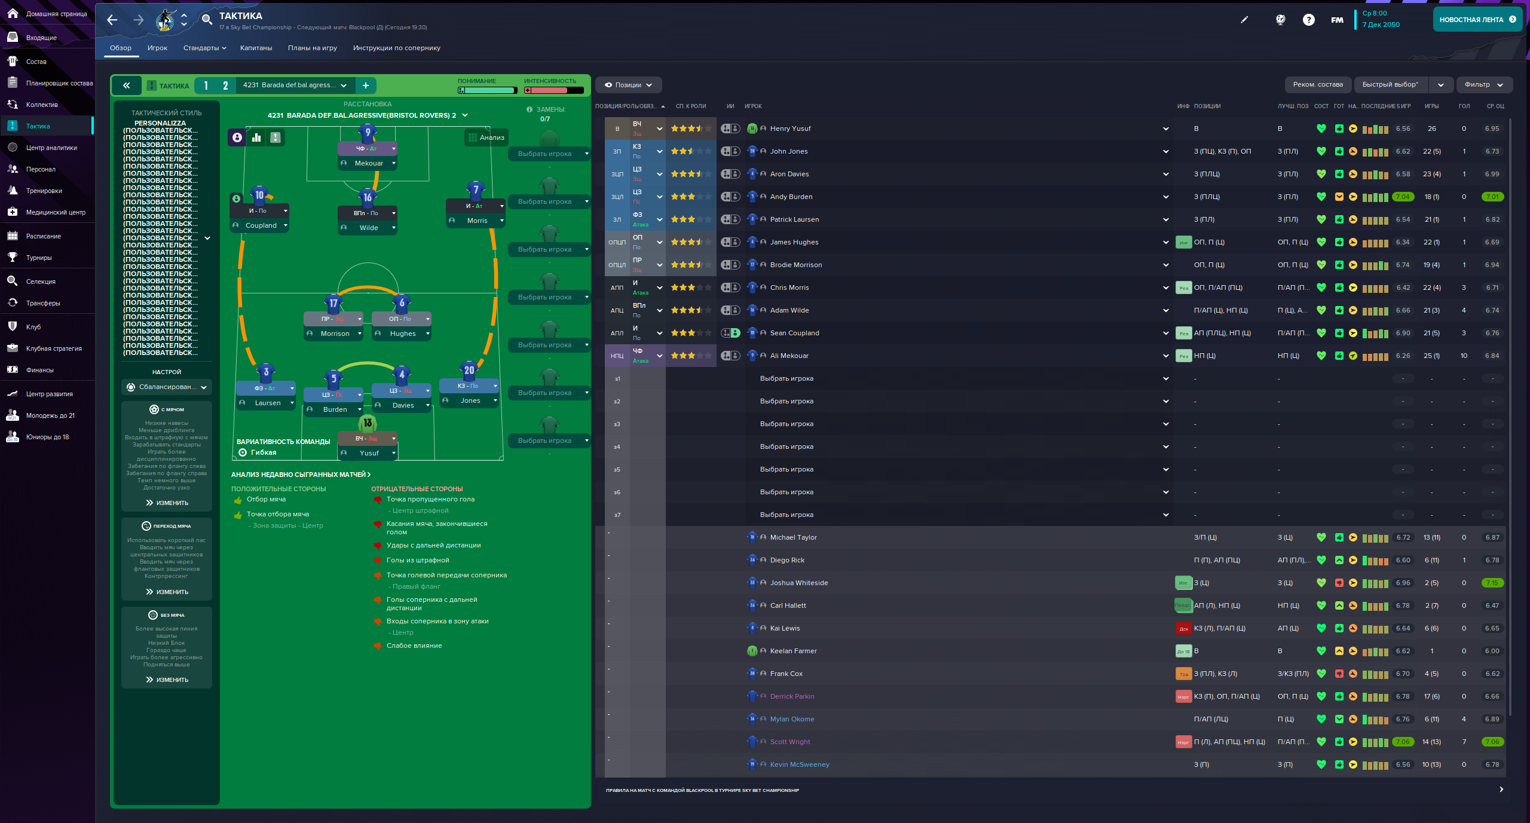Show instructions icon on pitch toolbar
Viewport: 1530px width, 823px height.
coord(276,137)
